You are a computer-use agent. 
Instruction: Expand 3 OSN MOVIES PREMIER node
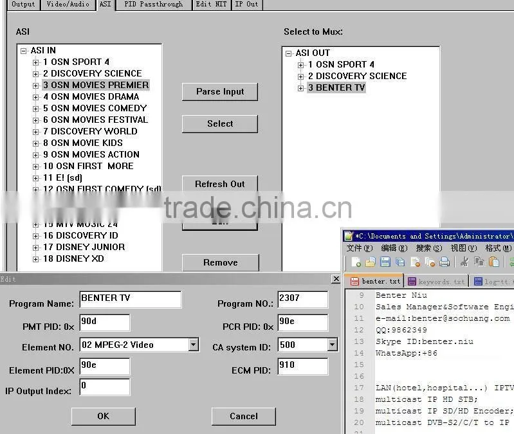click(36, 86)
